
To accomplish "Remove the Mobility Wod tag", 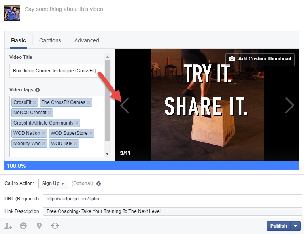I will pyautogui.click(x=44, y=143).
